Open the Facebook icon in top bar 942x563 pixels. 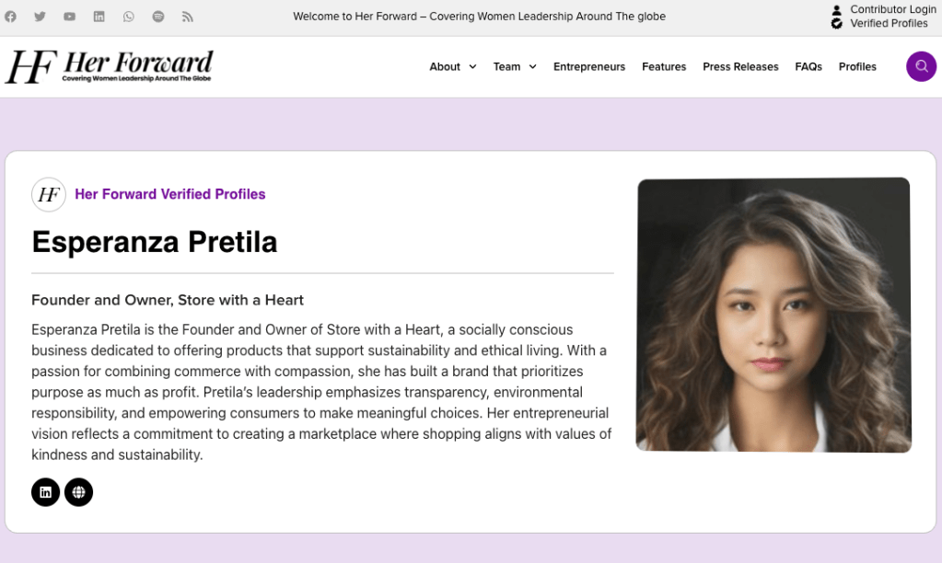tap(11, 17)
